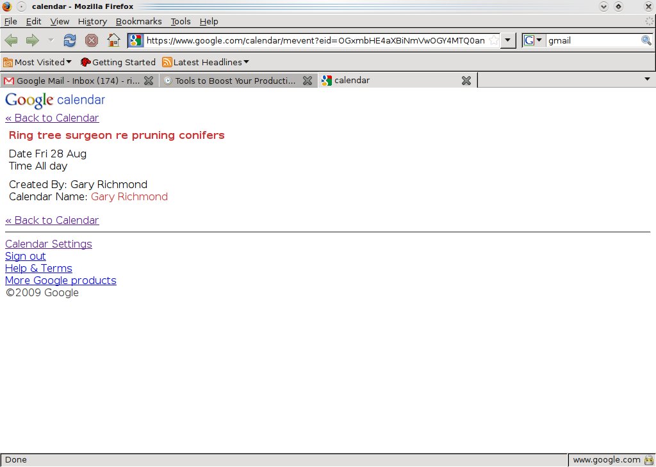Focus the search box containing gmail
Image resolution: width=656 pixels, height=467 pixels.
pos(593,40)
